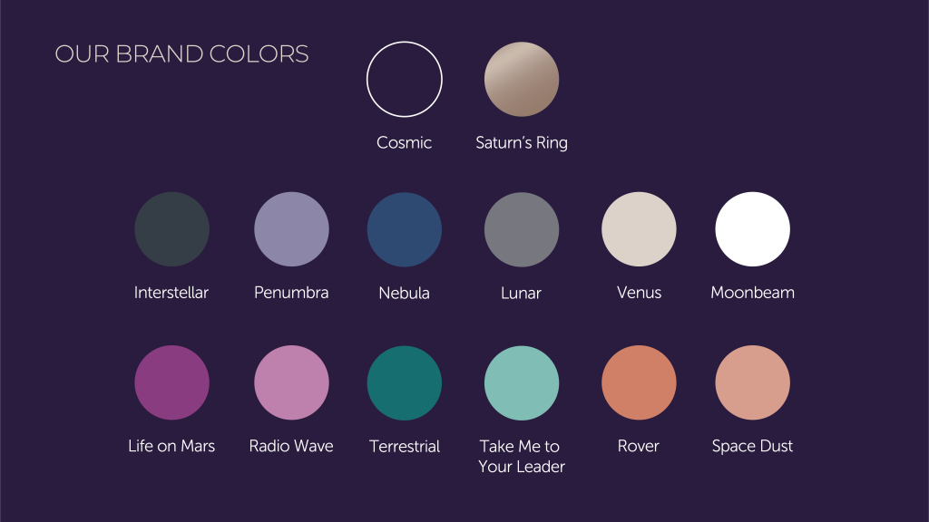This screenshot has height=522, width=929.
Task: Select the Terrestrial teal swatch
Action: click(x=404, y=383)
